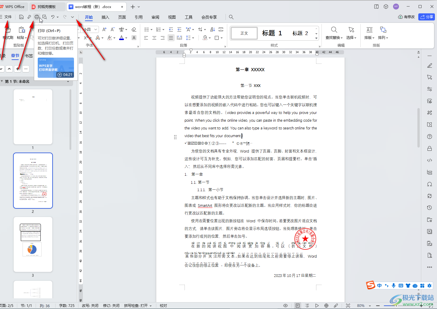Click the Search magnifier icon beside 会员专享
The height and width of the screenshot is (309, 437).
pyautogui.click(x=231, y=17)
